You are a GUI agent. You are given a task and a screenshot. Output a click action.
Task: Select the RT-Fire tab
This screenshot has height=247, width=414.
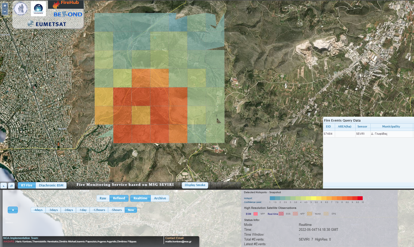pos(27,185)
